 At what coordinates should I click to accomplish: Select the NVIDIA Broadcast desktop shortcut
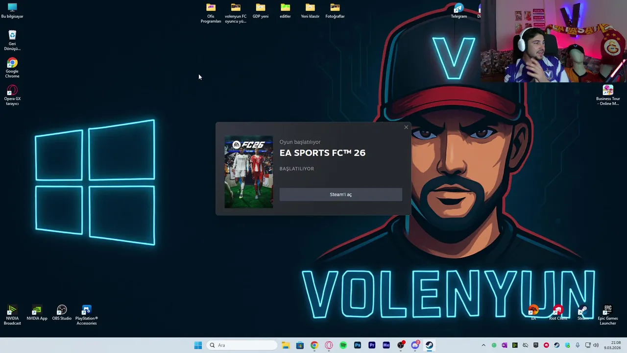tap(12, 315)
